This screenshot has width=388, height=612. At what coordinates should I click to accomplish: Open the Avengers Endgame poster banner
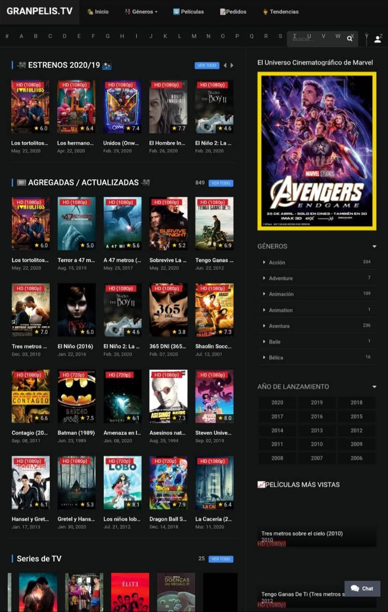click(x=317, y=151)
